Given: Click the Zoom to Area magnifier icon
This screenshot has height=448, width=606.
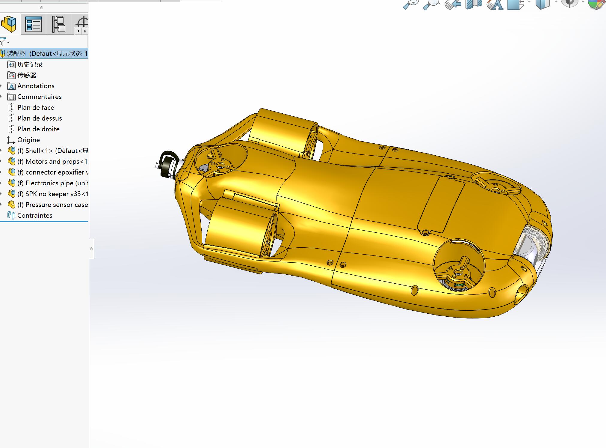Looking at the screenshot, I should click(x=431, y=4).
